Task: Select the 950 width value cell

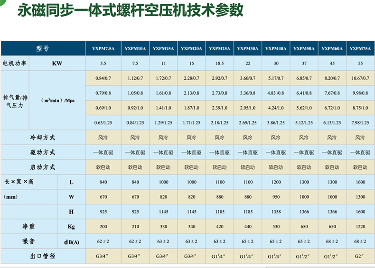Action: (x=275, y=197)
